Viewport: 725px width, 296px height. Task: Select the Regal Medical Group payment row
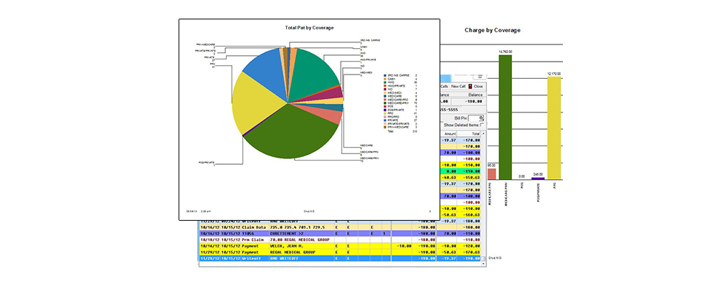[287, 252]
